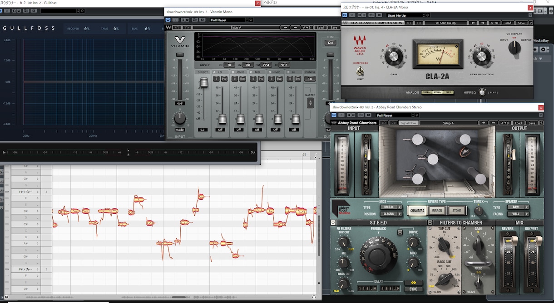Bypass the LO band in Vitamin

pyautogui.click(x=224, y=79)
